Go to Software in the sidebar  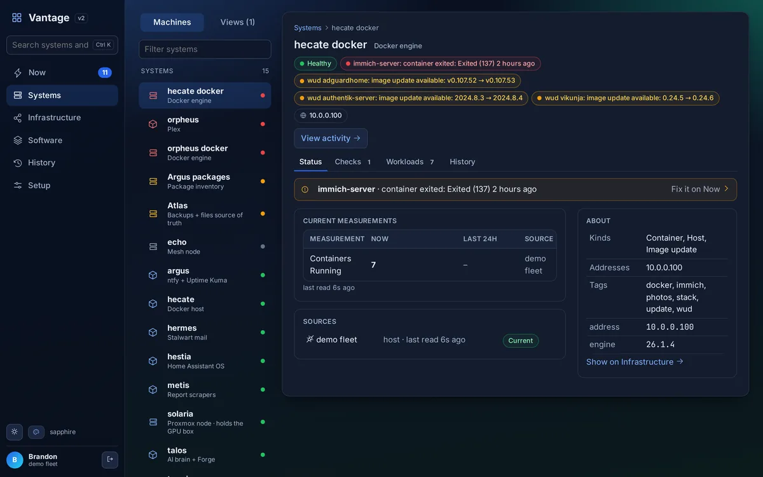click(62, 141)
